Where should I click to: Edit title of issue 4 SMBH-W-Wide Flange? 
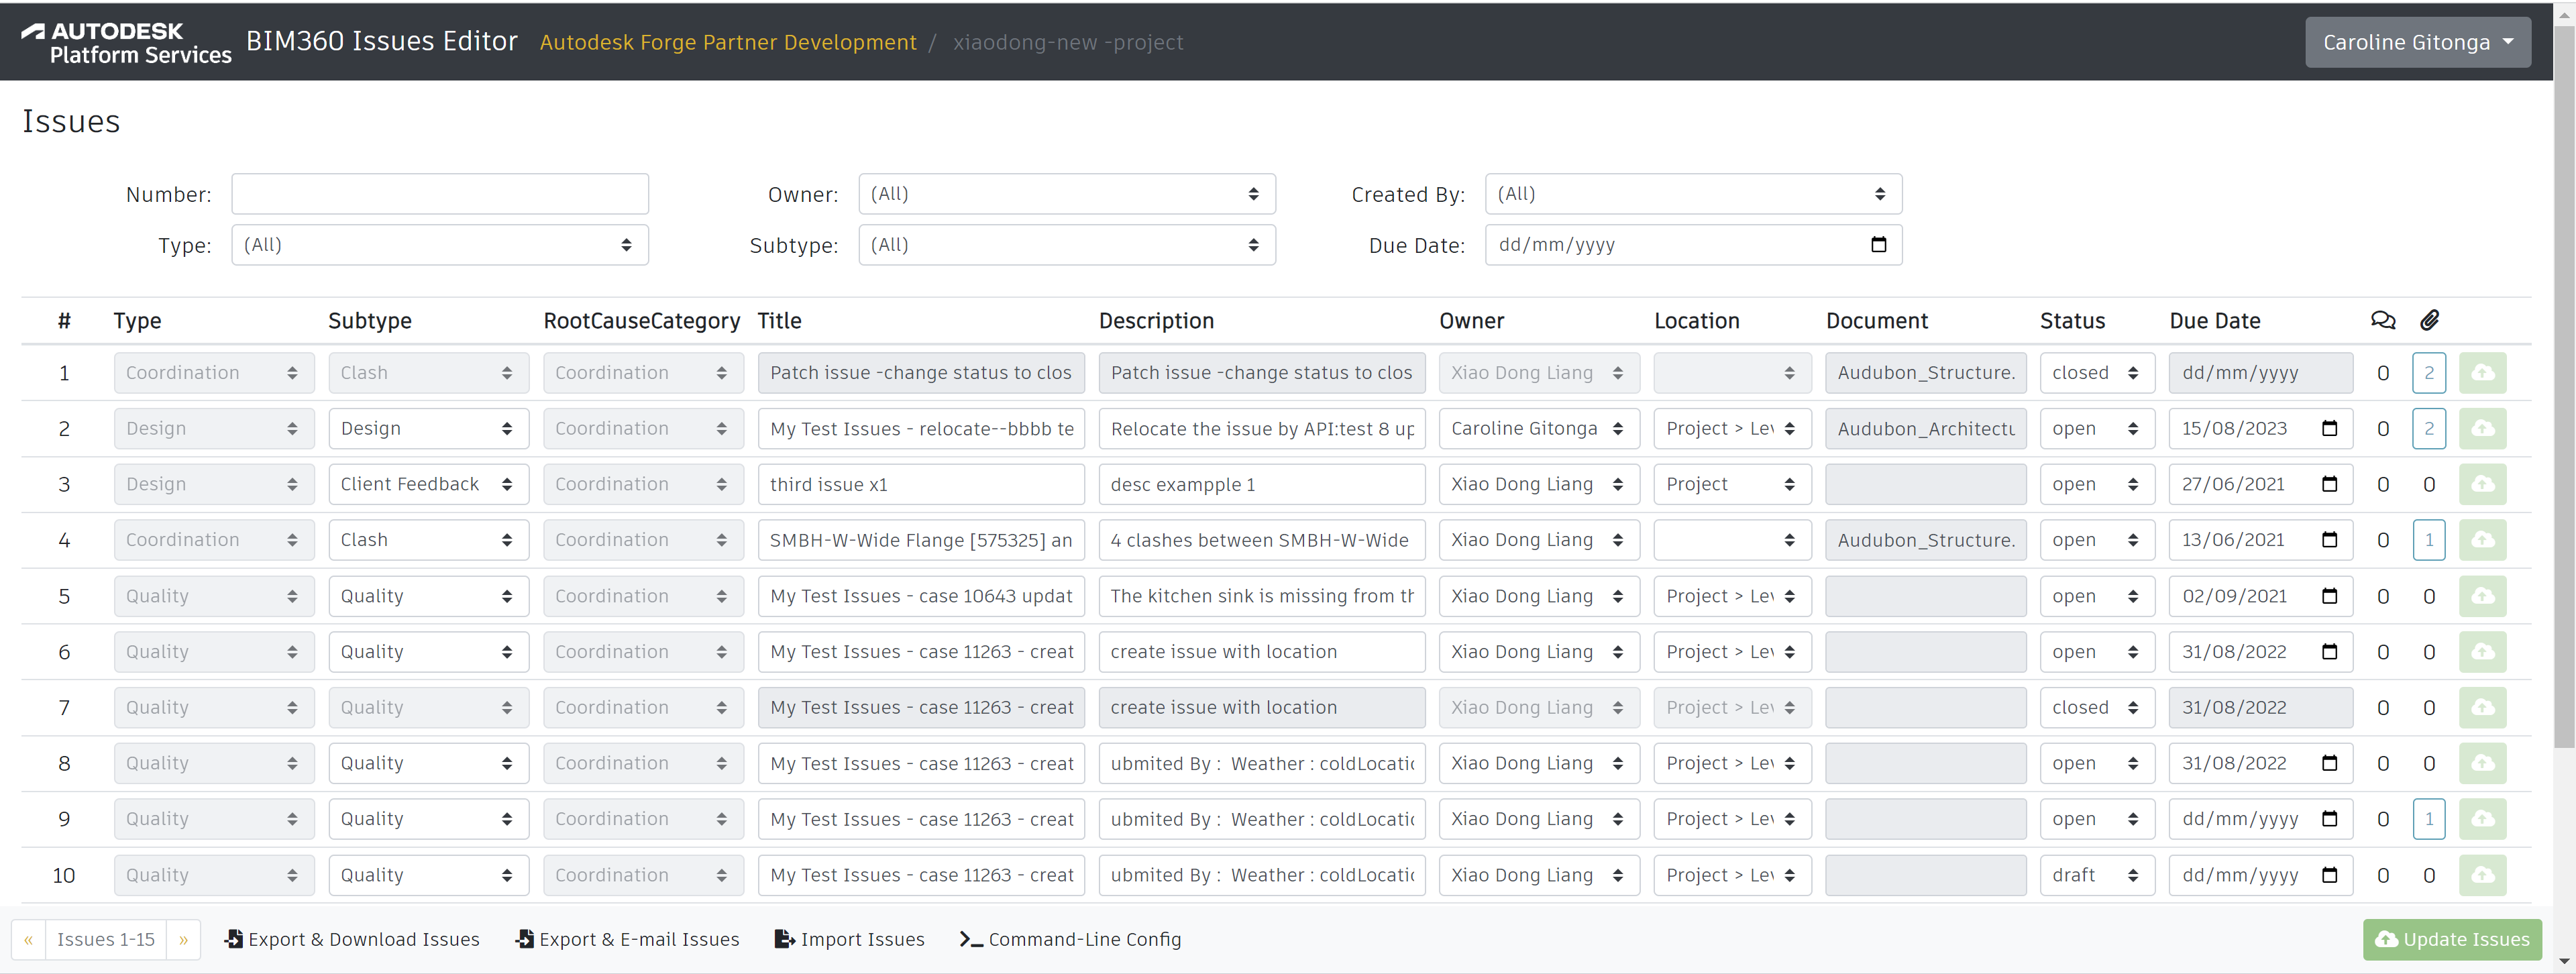pyautogui.click(x=921, y=540)
